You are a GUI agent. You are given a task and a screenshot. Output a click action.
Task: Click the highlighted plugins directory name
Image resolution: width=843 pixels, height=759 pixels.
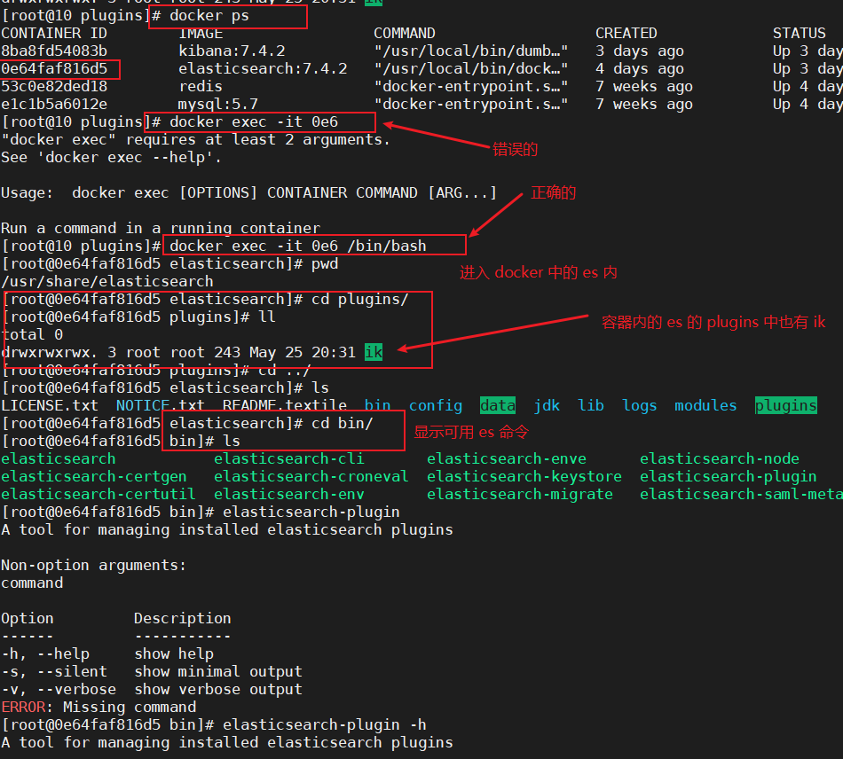pos(786,405)
